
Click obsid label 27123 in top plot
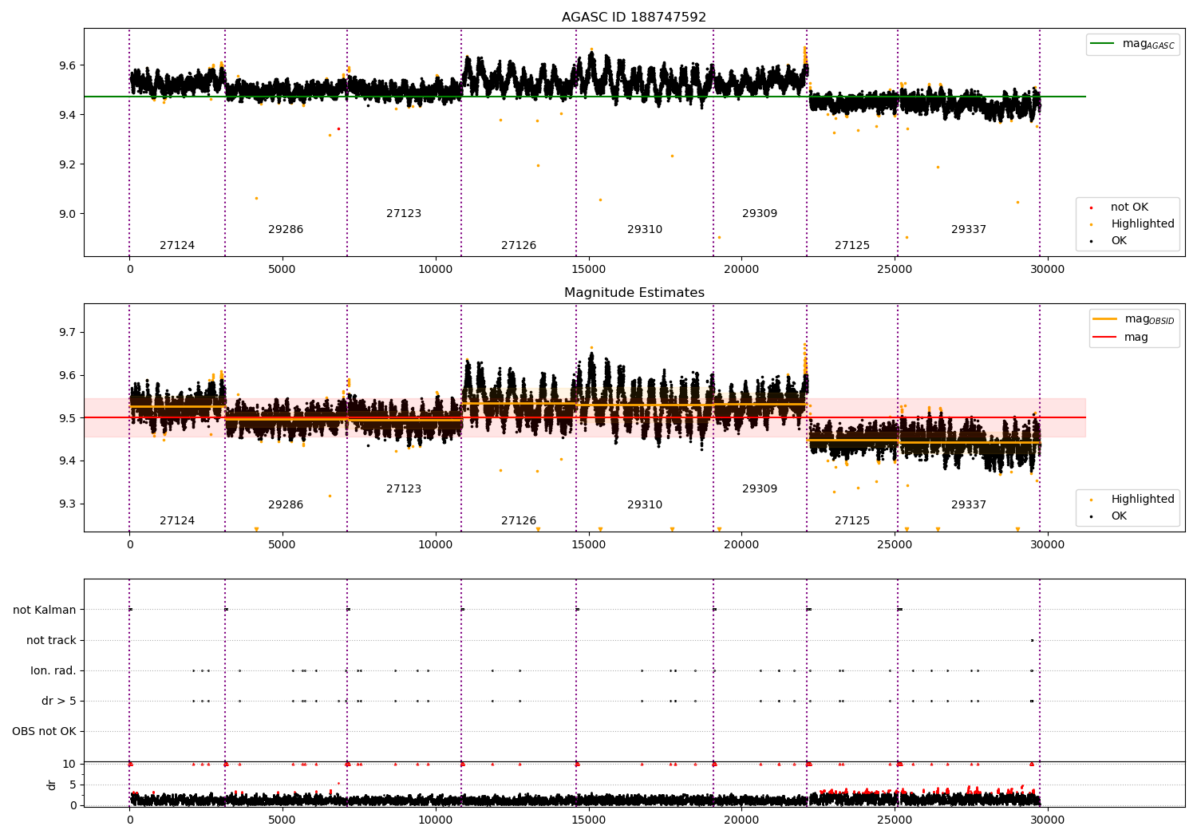[x=404, y=213]
